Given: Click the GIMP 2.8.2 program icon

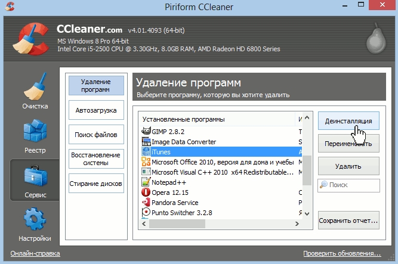Looking at the screenshot, I should (146, 132).
